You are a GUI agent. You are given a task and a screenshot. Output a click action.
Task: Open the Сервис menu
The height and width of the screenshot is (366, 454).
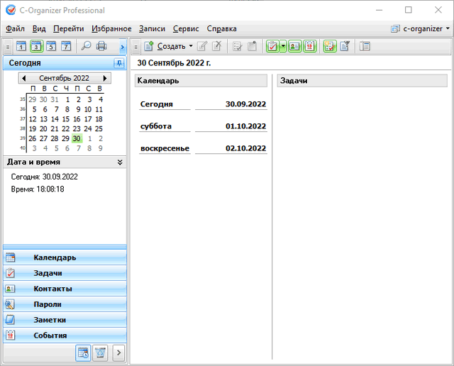pos(186,28)
